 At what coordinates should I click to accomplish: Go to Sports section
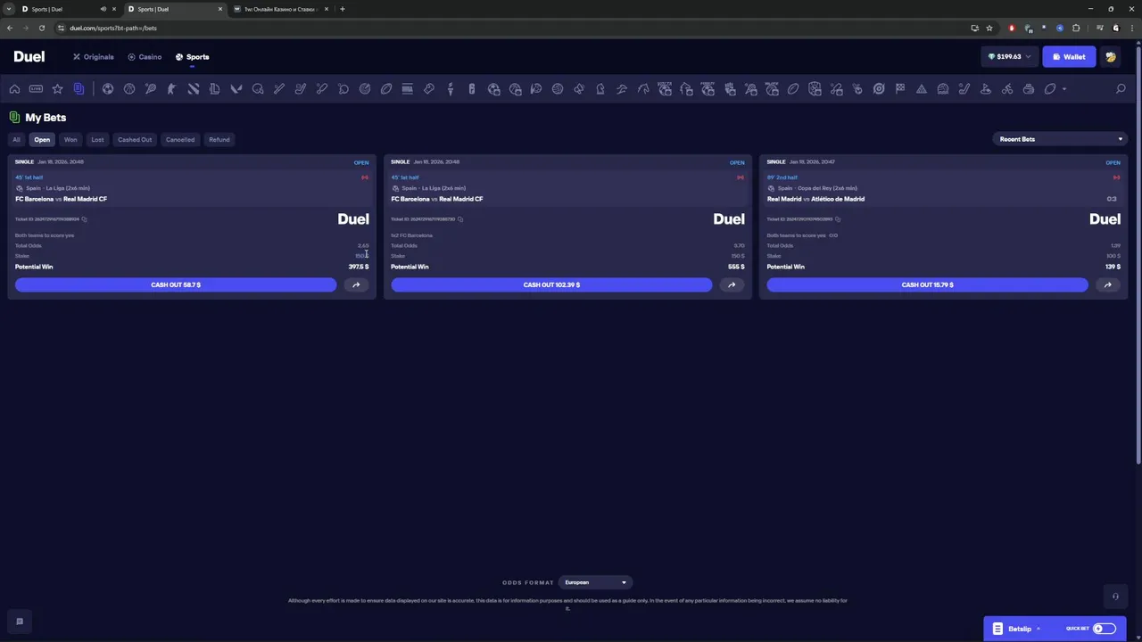coord(192,57)
